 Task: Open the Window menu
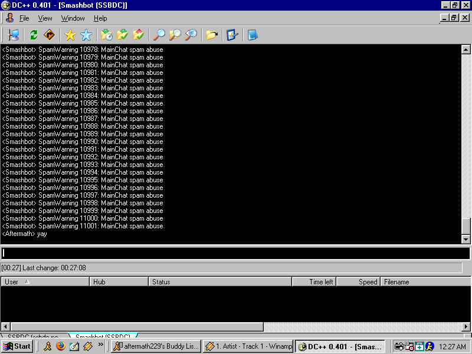click(x=73, y=18)
